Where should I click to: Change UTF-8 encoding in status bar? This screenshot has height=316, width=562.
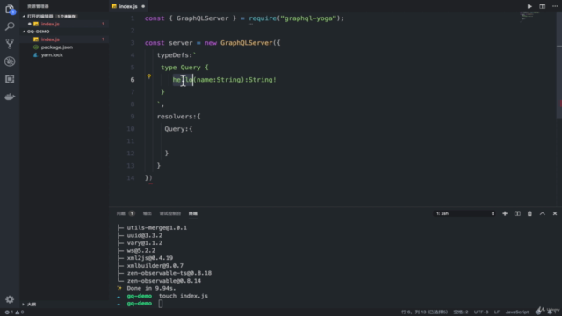coord(481,312)
